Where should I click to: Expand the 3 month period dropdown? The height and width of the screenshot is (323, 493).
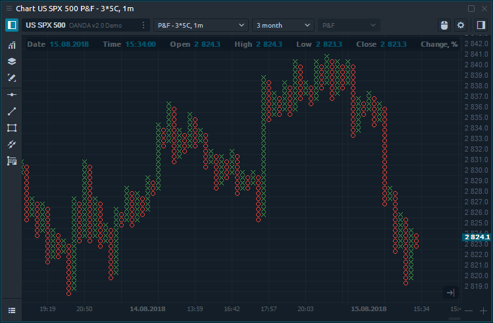click(283, 25)
